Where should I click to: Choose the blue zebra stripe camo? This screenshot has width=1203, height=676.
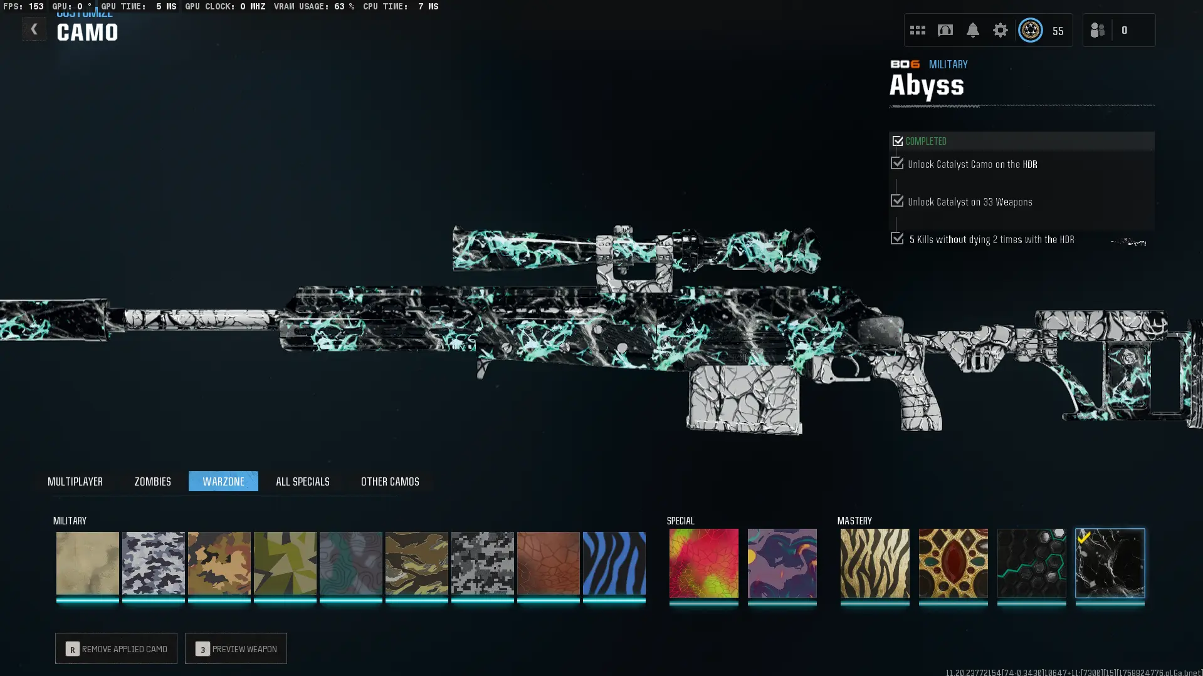(614, 563)
